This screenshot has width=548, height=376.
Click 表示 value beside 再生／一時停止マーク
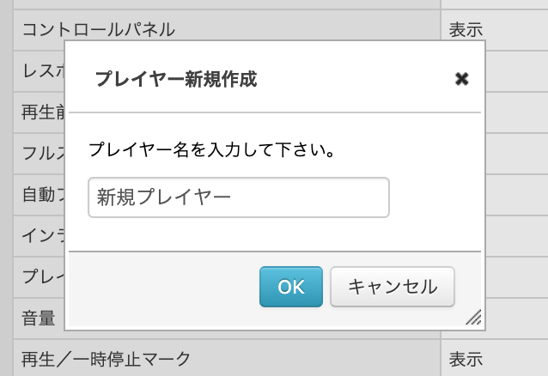coord(466,359)
